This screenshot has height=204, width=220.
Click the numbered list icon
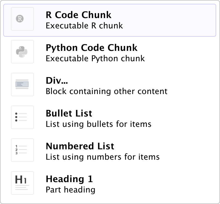pos(22,150)
